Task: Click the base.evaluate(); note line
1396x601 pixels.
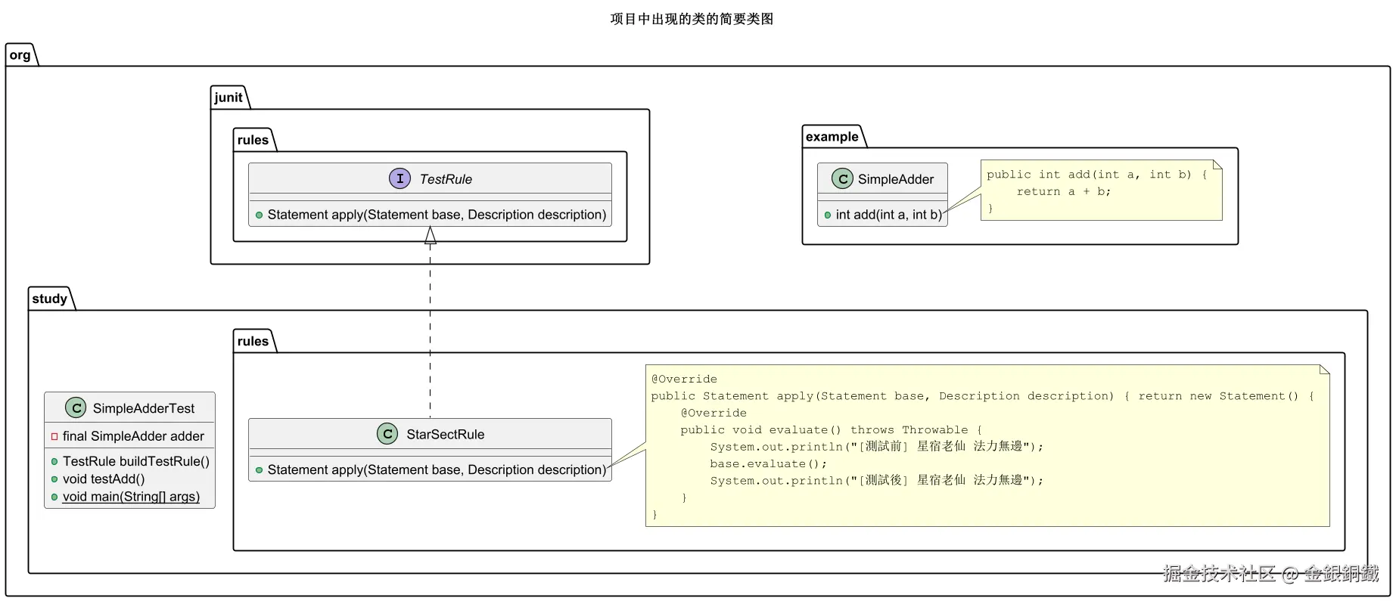Action: point(768,464)
